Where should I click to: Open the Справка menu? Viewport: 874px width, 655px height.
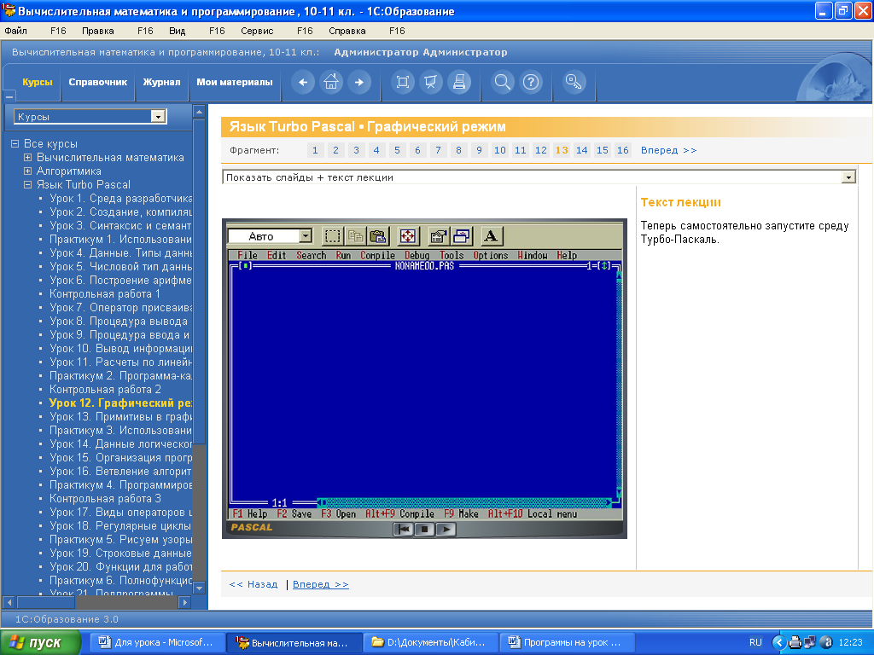(347, 31)
